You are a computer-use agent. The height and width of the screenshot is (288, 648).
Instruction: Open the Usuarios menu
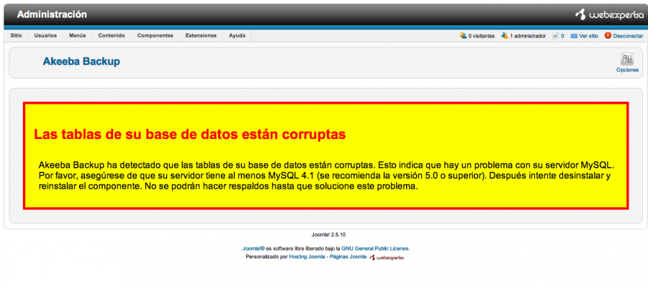pos(45,35)
